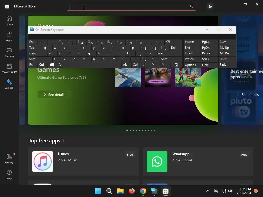Click the volume icon in system tray

click(230, 191)
